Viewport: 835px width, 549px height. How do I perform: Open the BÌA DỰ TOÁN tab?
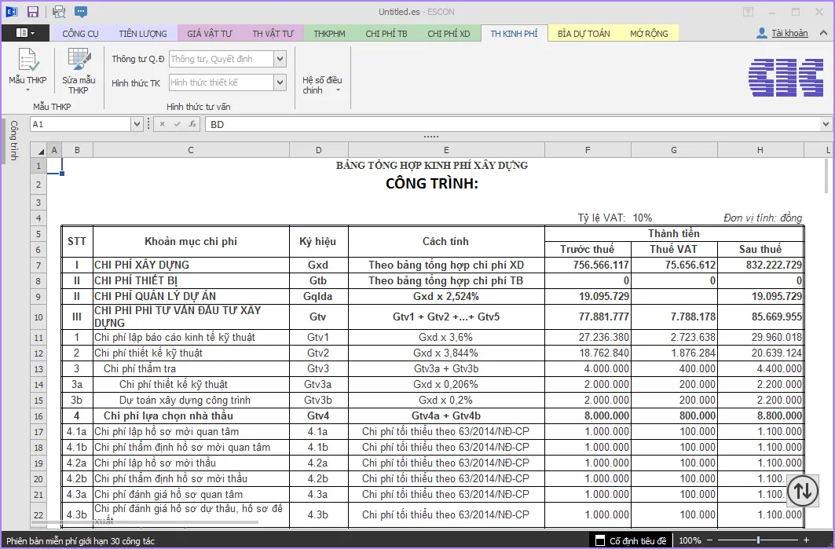(x=584, y=34)
